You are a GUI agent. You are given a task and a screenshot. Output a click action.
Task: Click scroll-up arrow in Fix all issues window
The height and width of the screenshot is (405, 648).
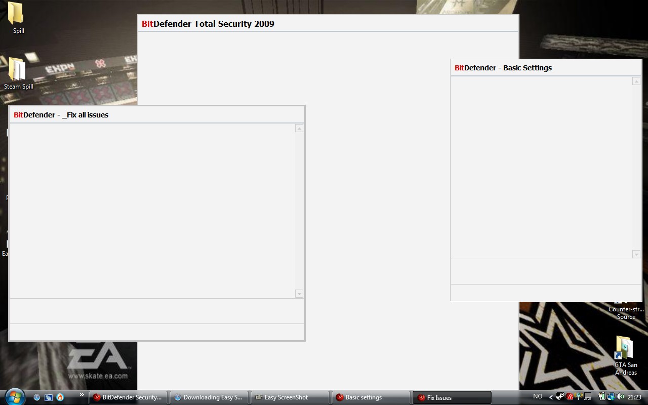pyautogui.click(x=299, y=128)
